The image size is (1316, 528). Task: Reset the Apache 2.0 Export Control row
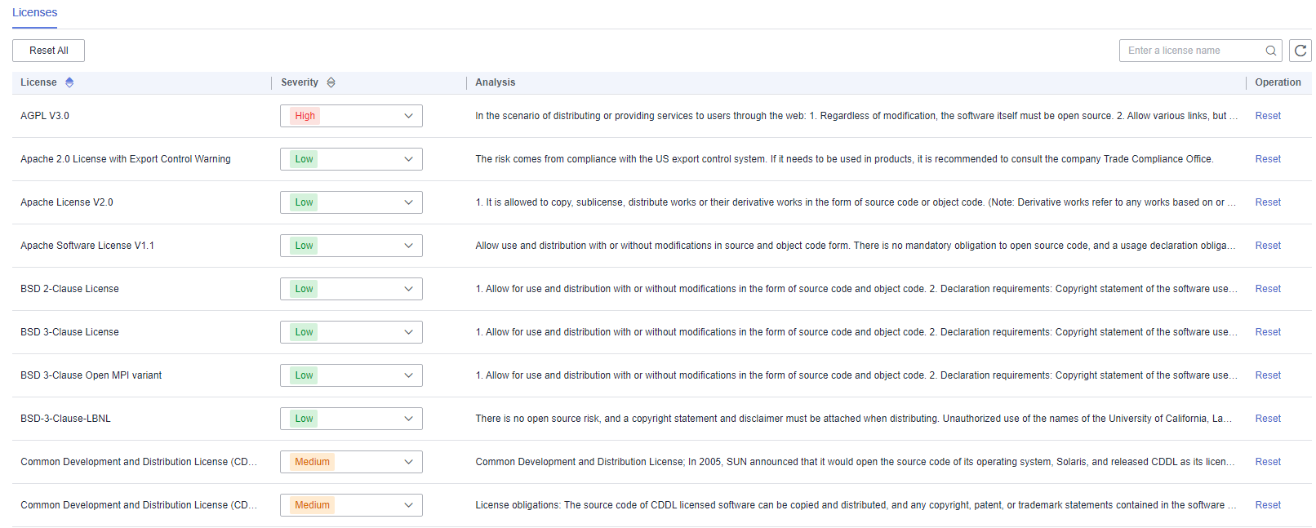tap(1268, 159)
